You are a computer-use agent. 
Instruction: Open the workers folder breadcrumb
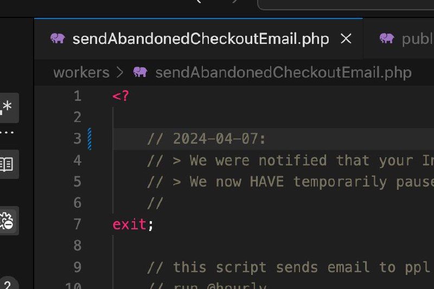tap(81, 73)
